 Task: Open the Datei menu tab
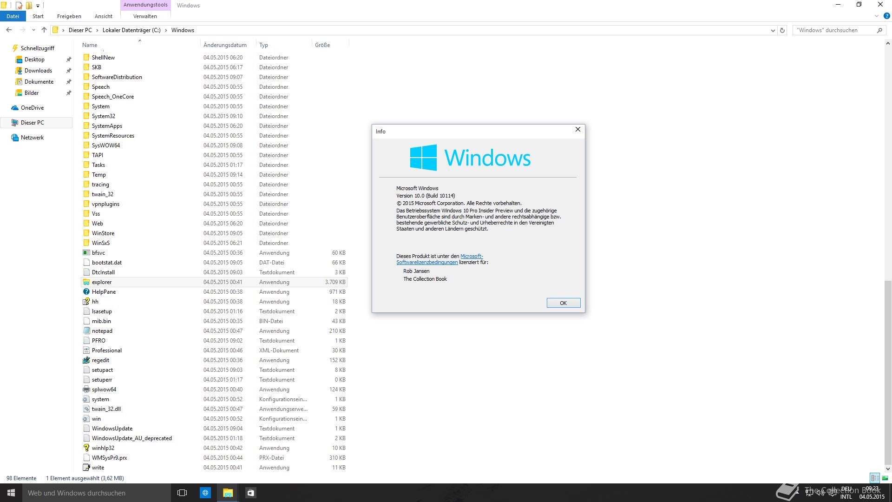(x=13, y=16)
